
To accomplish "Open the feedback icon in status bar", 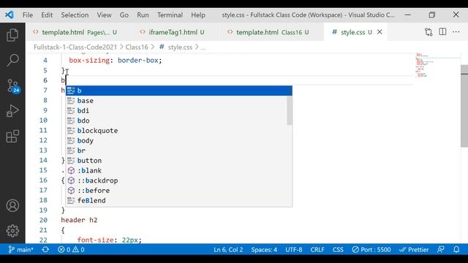I will pyautogui.click(x=441, y=250).
